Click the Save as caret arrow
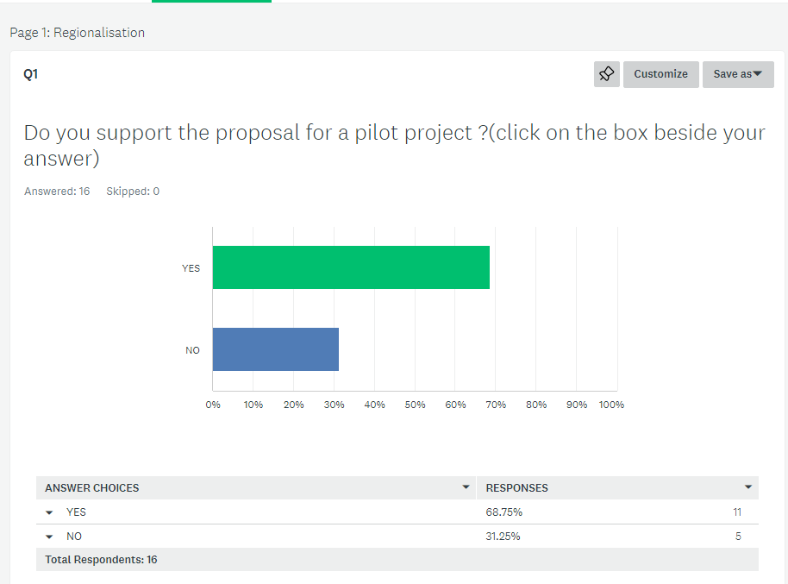Viewport: 788px width, 584px height. [757, 74]
